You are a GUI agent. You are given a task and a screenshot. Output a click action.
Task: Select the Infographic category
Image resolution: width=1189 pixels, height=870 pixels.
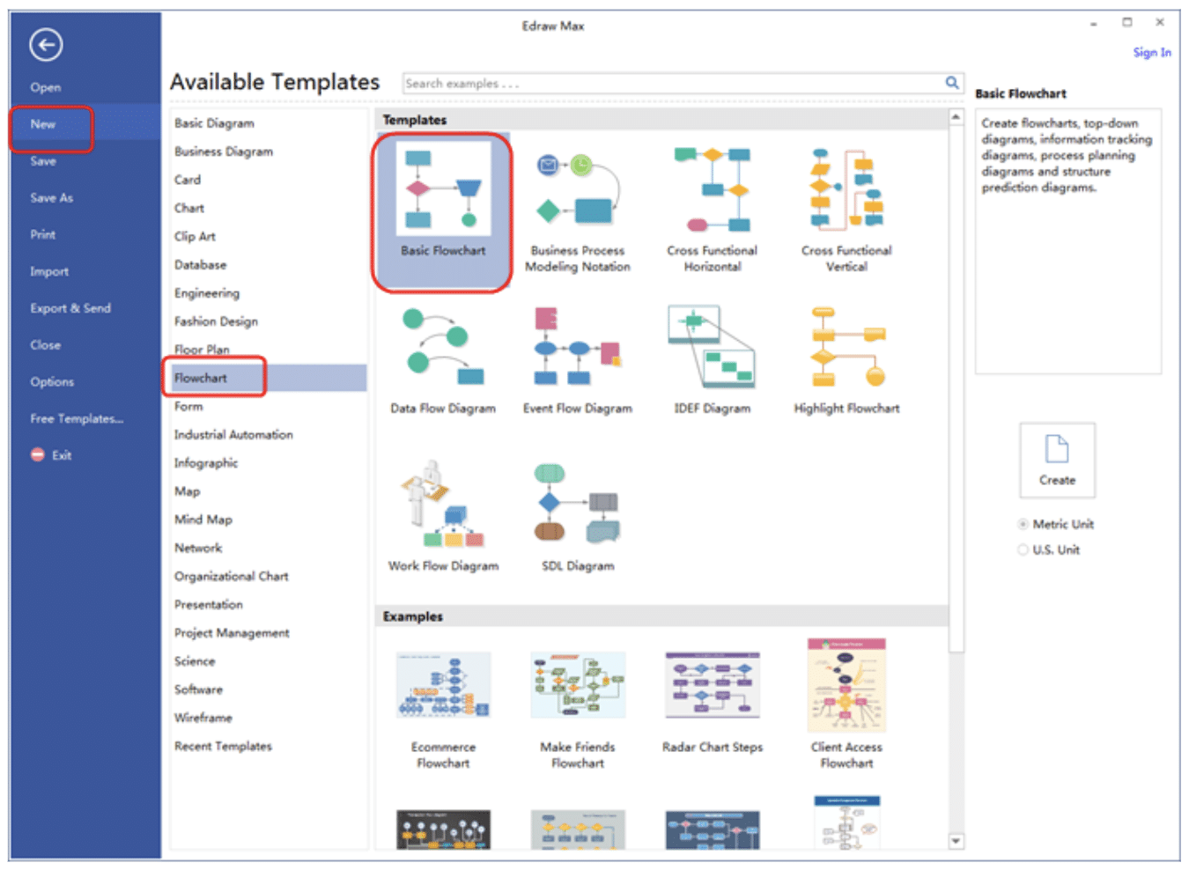click(x=206, y=463)
